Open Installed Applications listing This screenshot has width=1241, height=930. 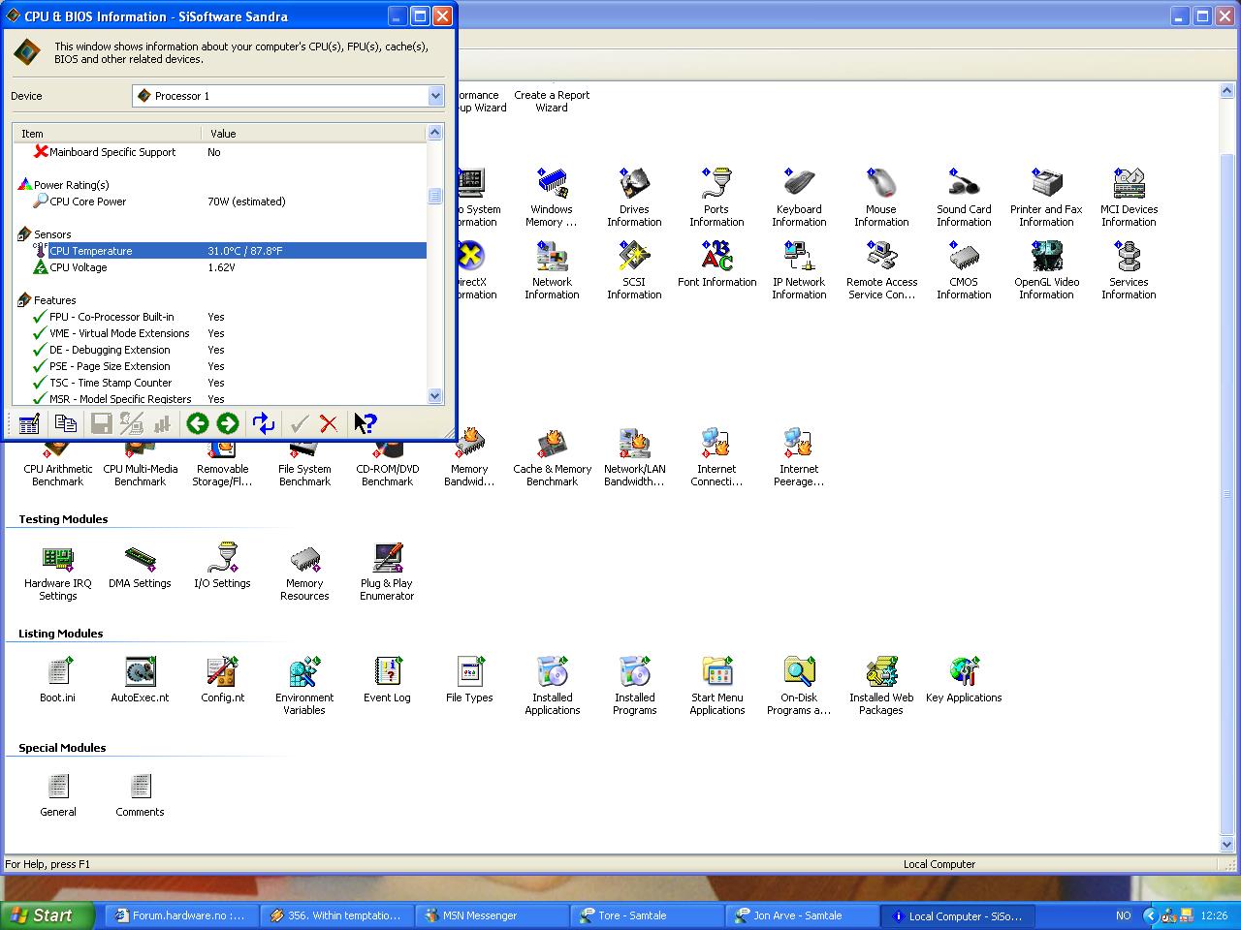click(552, 686)
